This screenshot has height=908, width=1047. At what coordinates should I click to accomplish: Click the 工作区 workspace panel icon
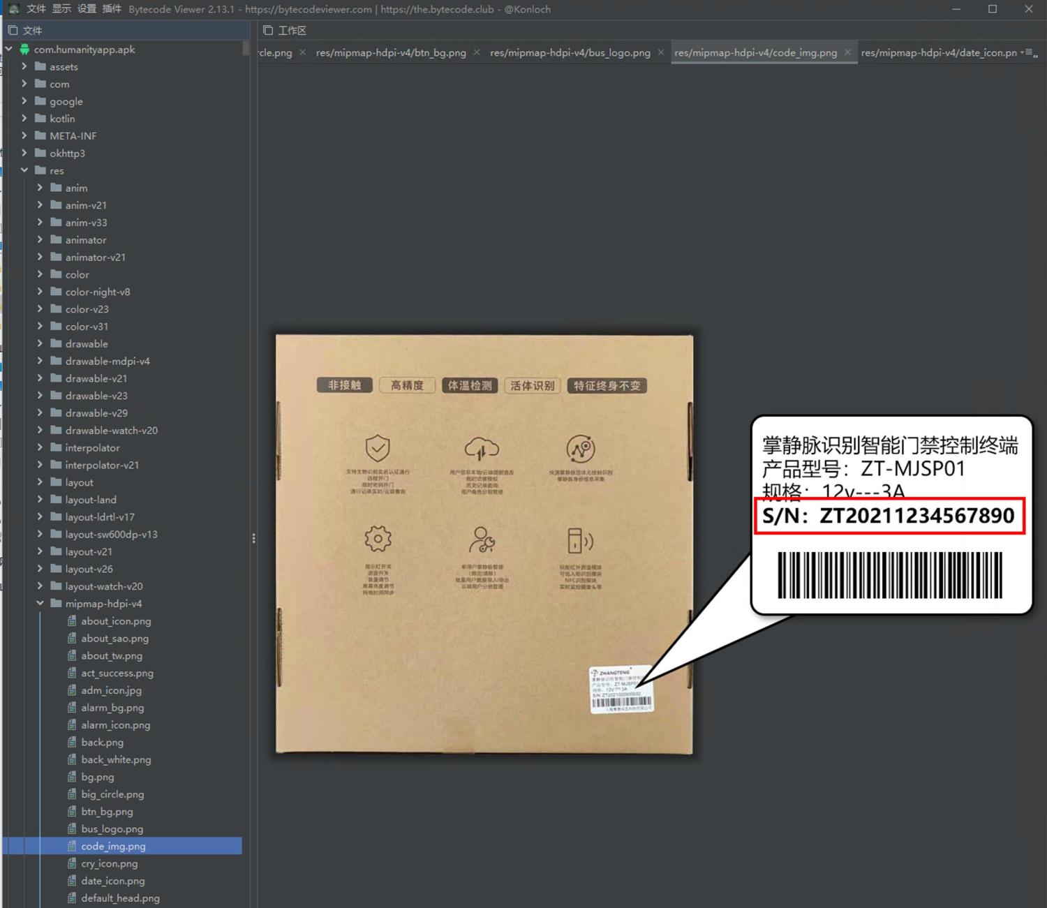[268, 30]
